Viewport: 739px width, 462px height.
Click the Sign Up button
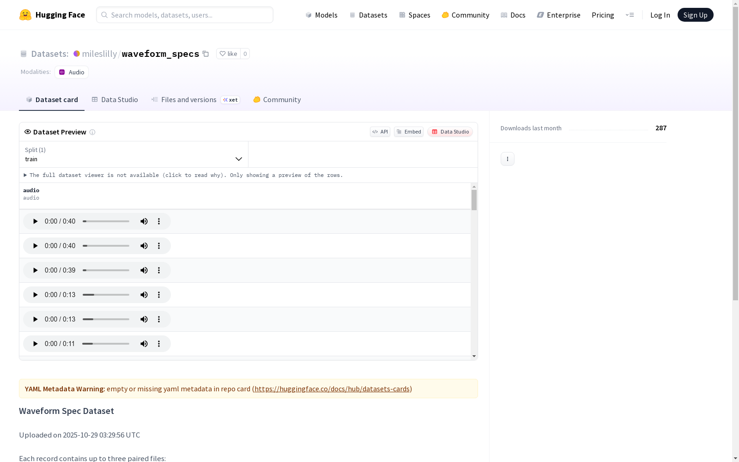coord(695,15)
